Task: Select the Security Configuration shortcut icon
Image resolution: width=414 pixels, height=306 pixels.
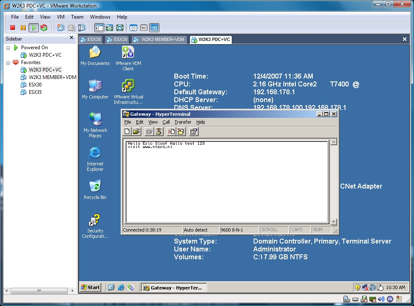Action: (95, 226)
